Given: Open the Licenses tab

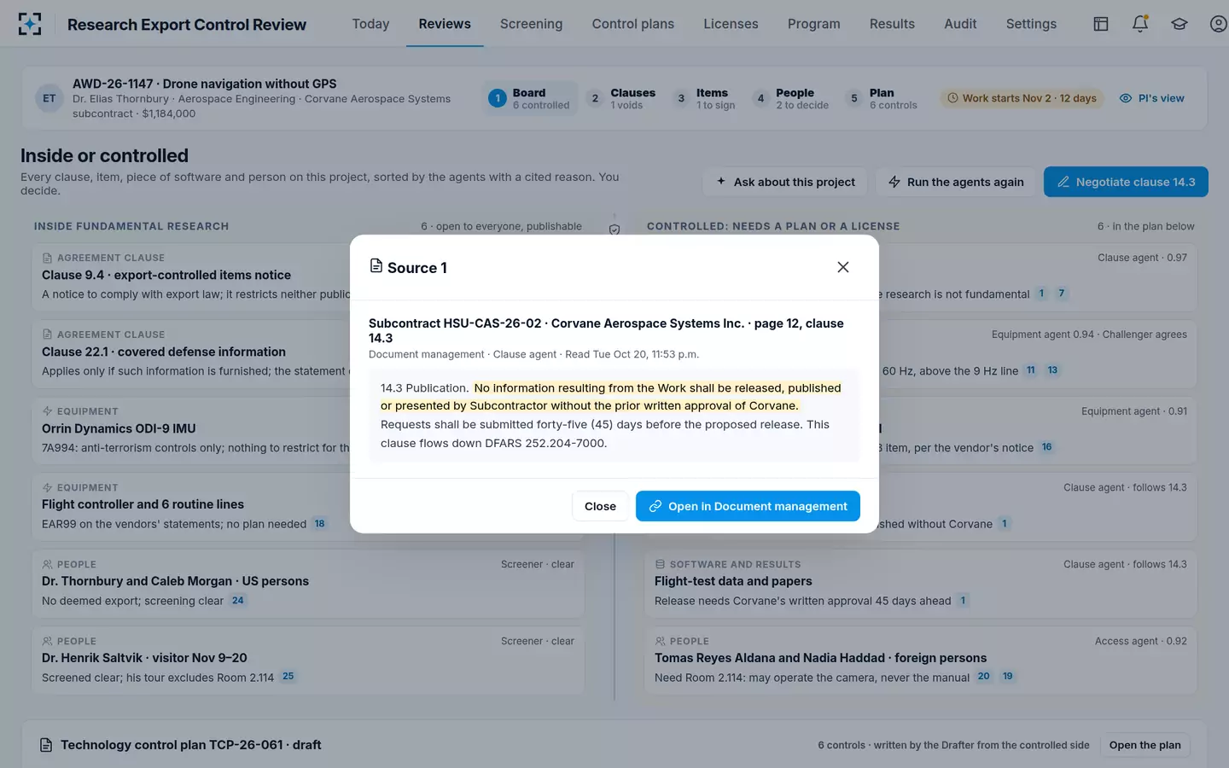Looking at the screenshot, I should [x=731, y=24].
